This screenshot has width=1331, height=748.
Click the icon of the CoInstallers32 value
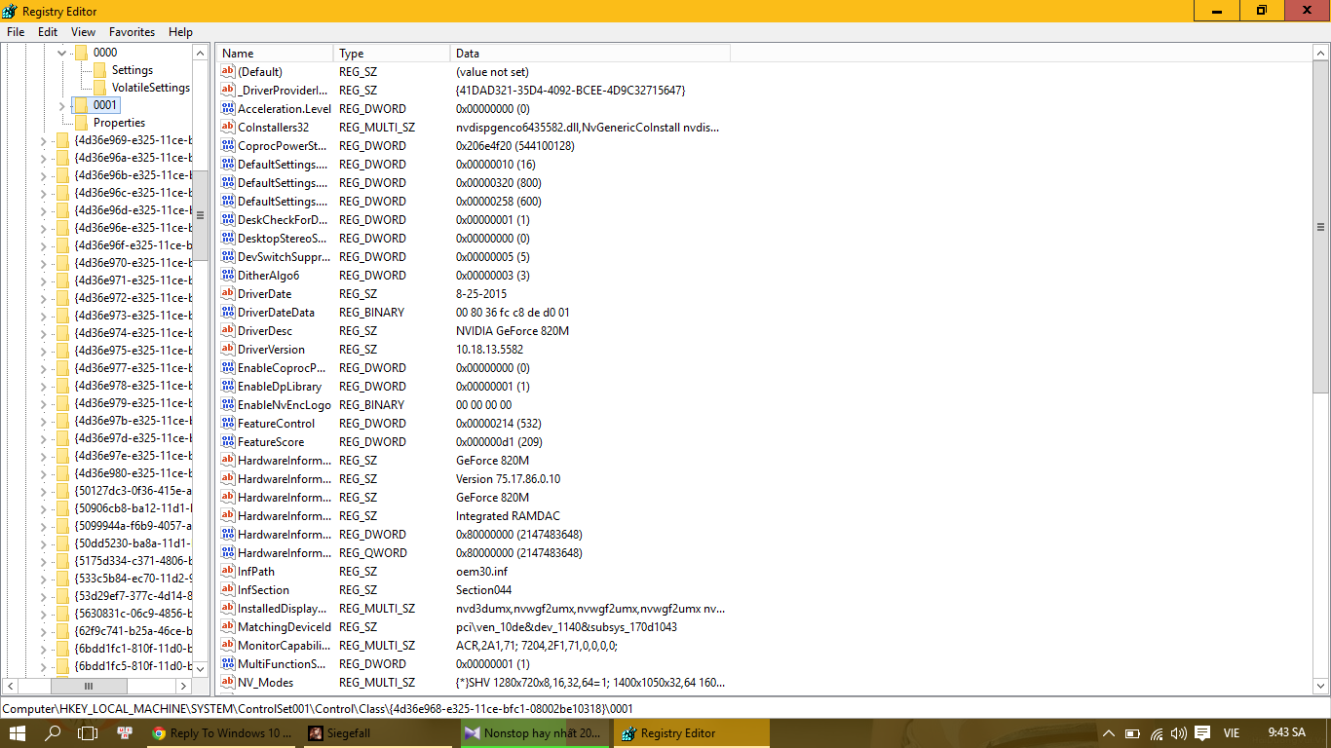(x=228, y=128)
